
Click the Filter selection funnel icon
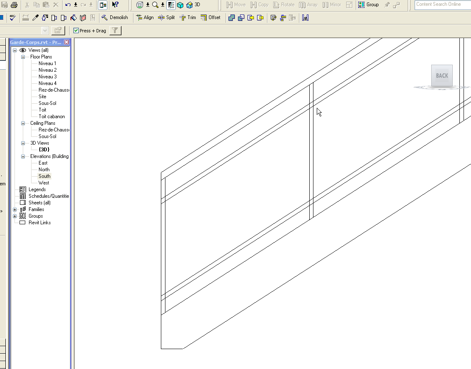click(115, 31)
